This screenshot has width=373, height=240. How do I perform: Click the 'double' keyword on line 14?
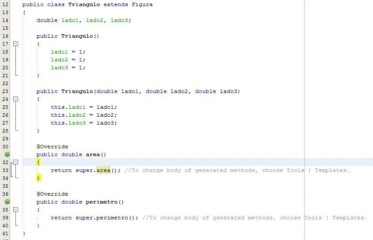click(47, 20)
